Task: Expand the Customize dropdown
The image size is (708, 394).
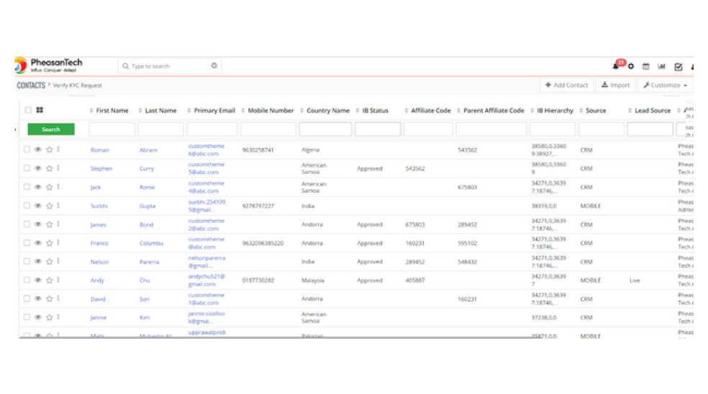Action: pos(665,85)
